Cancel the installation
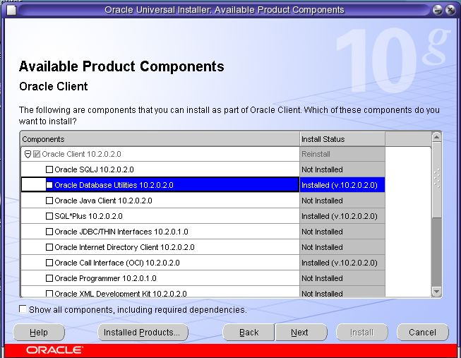Image resolution: width=461 pixels, height=358 pixels. point(423,333)
